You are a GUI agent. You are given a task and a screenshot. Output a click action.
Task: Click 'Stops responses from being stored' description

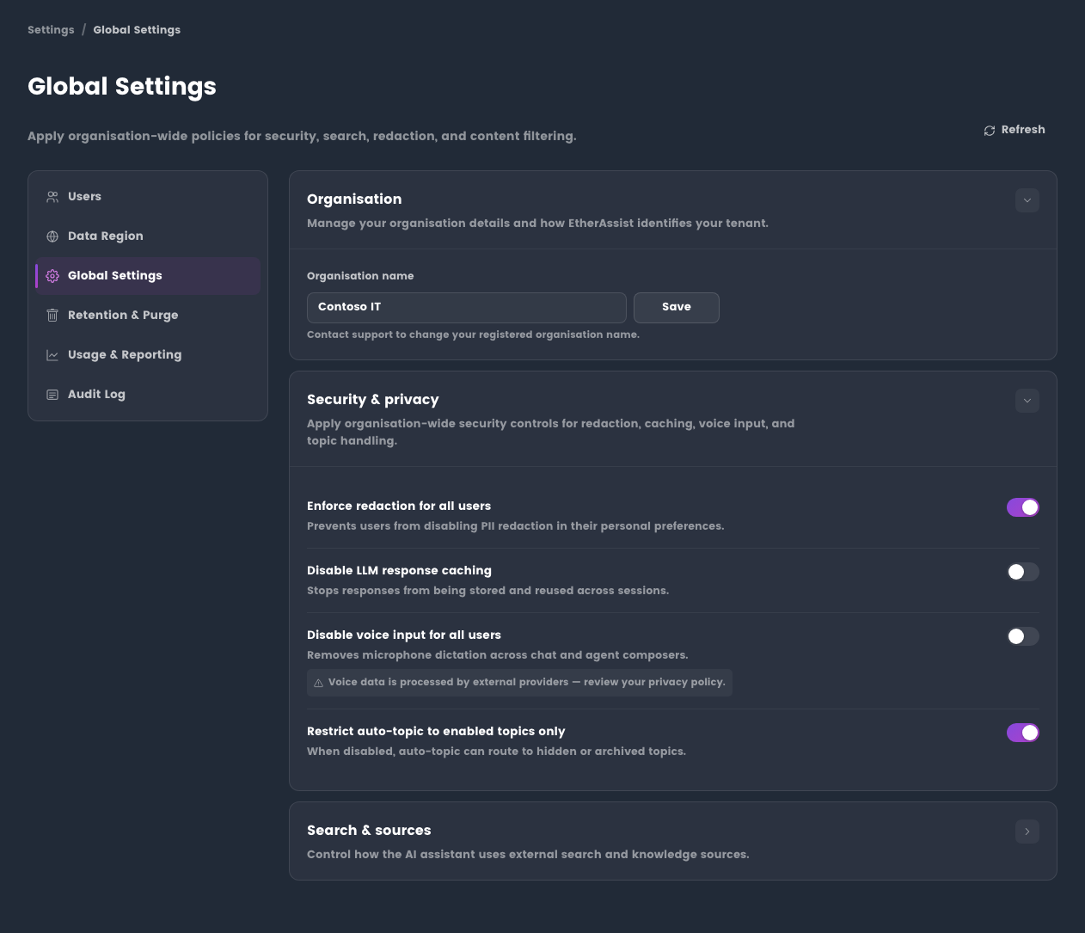tap(487, 591)
